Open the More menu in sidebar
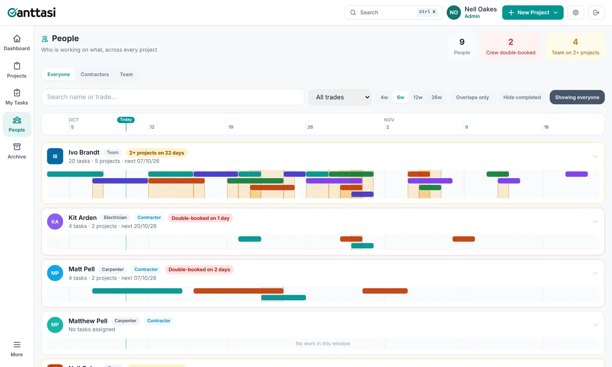 (17, 349)
